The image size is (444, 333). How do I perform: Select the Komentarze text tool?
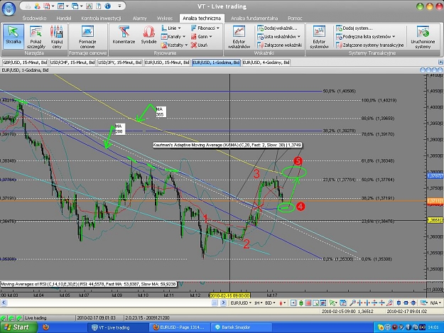(x=124, y=35)
